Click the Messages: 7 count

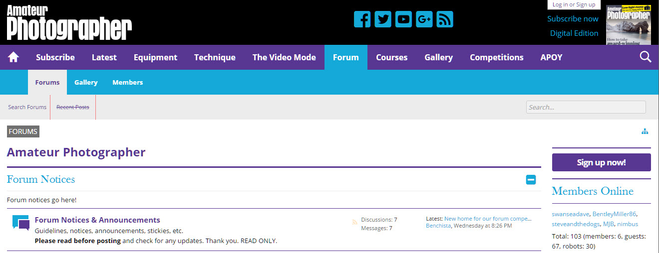tap(377, 228)
